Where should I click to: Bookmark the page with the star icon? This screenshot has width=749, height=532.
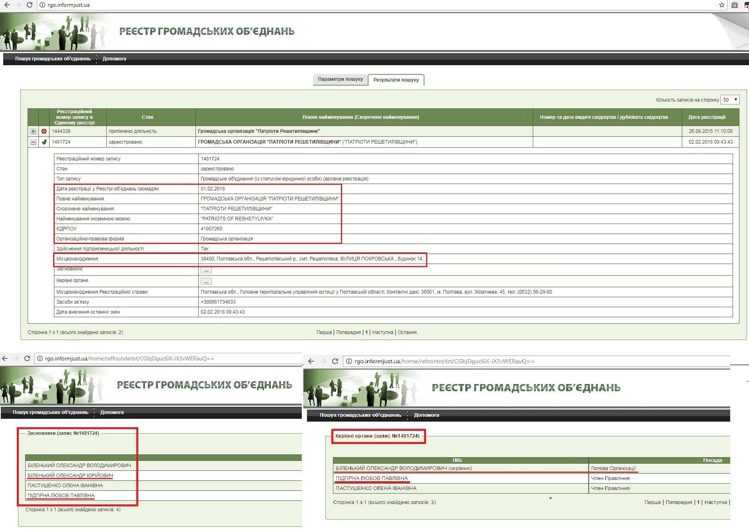click(x=721, y=5)
